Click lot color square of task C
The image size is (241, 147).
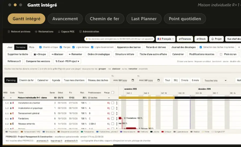(11, 113)
